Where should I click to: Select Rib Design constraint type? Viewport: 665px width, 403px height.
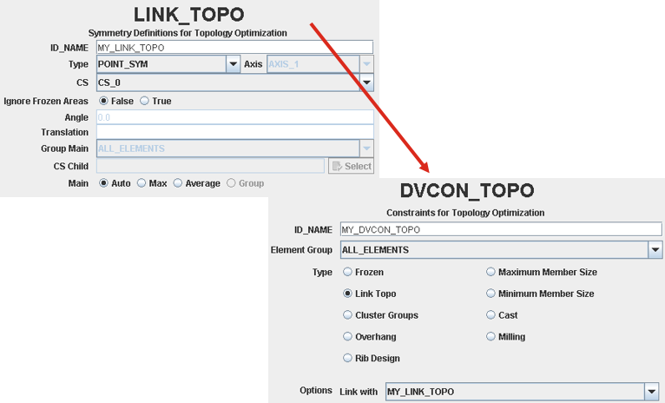pos(348,358)
